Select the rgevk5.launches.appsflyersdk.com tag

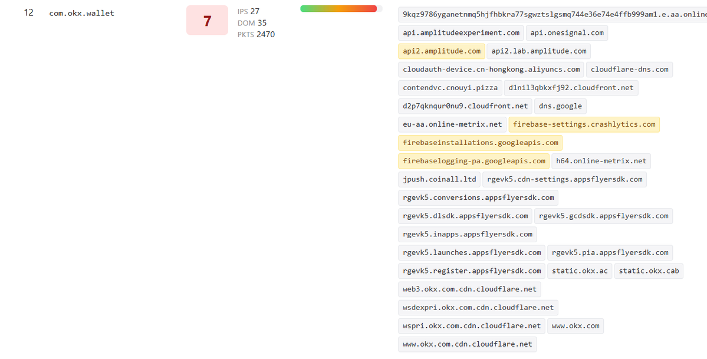472,252
